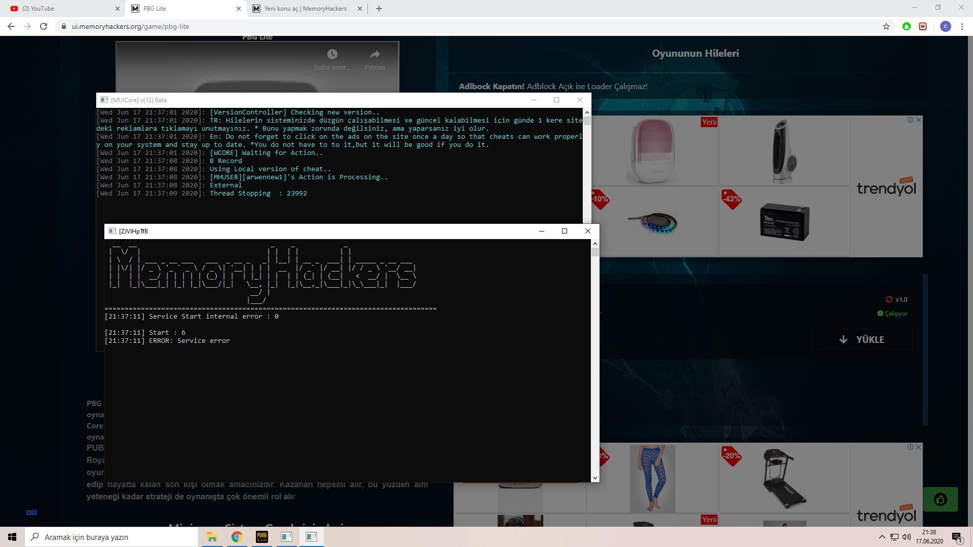Click the bottom ad info icon
Viewport: 973px width, 547px height.
(x=911, y=447)
